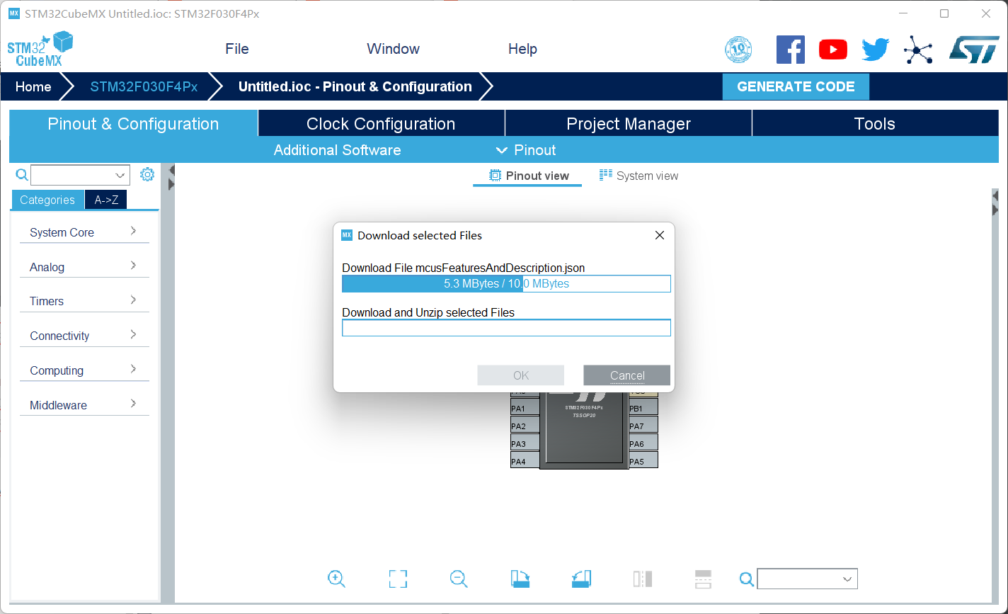Screen dimensions: 1008x614
Task: Expand Timers category
Action: coord(84,301)
